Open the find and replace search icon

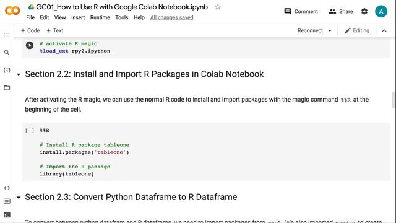pos(7,52)
